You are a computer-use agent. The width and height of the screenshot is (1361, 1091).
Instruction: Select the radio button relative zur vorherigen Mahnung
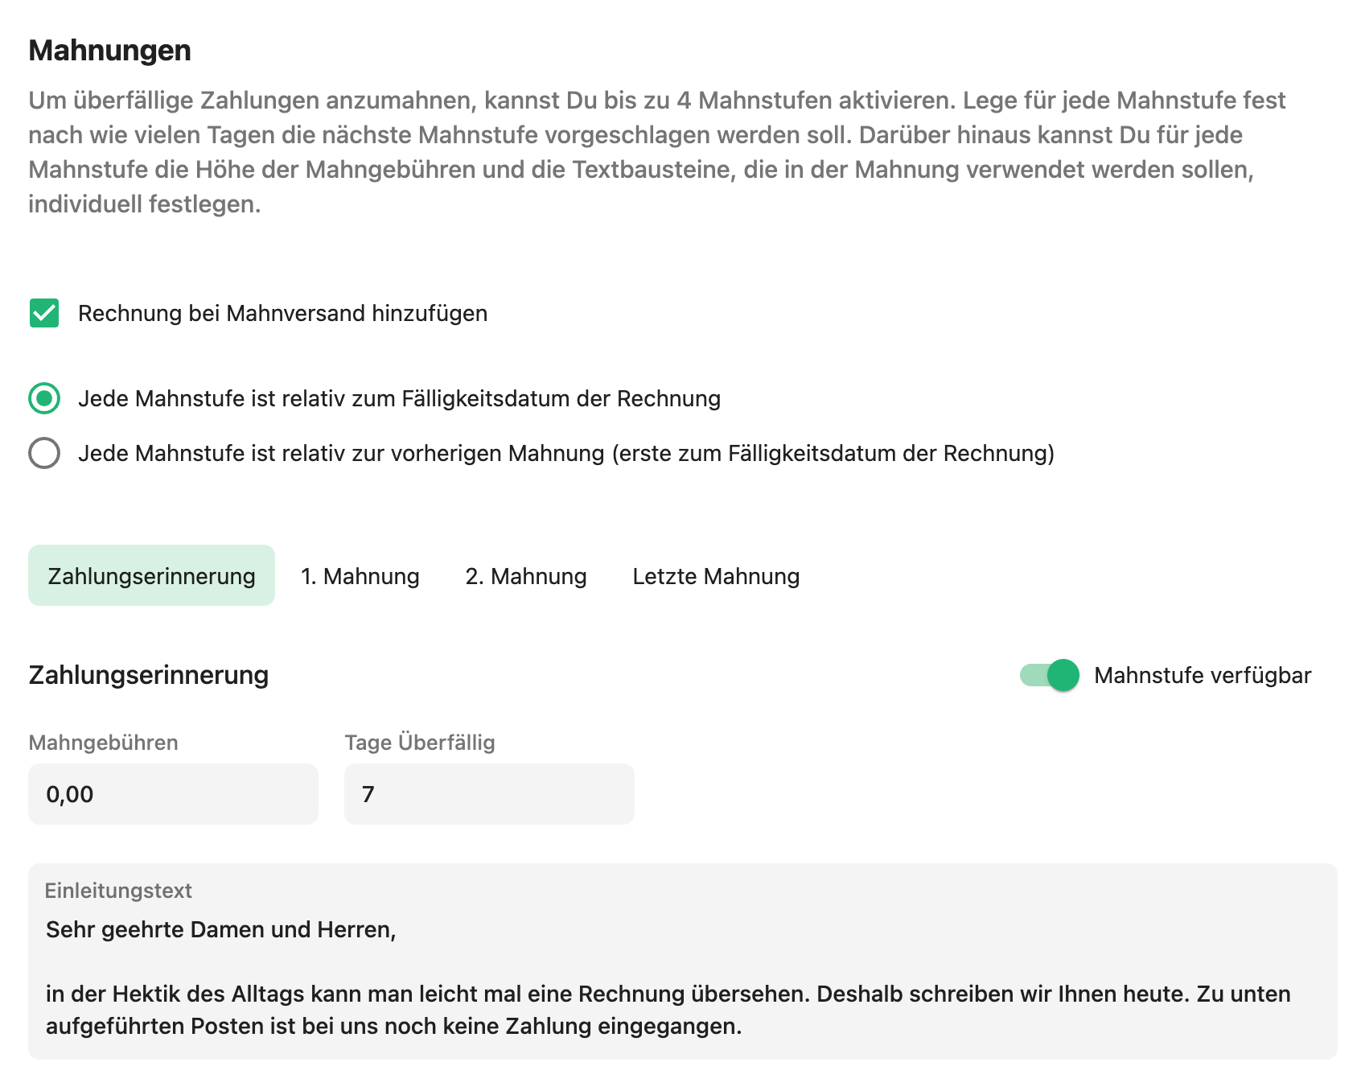point(44,453)
